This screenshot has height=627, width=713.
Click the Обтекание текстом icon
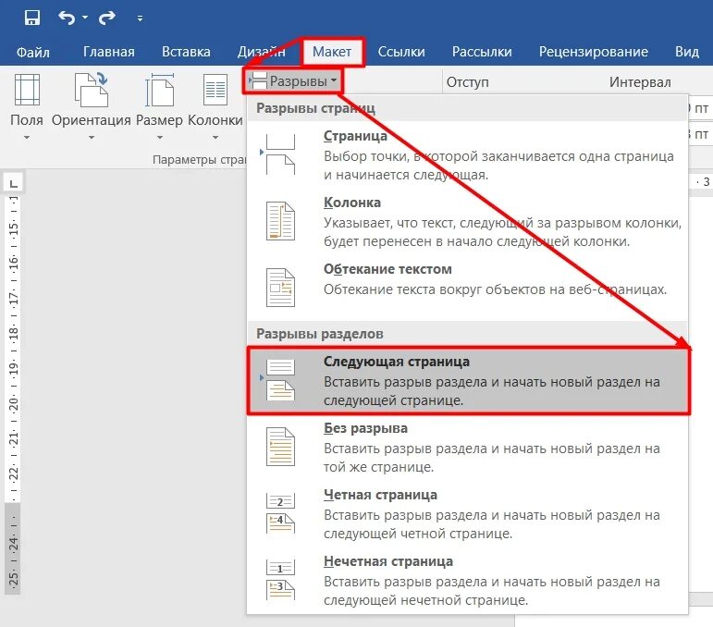(x=280, y=288)
